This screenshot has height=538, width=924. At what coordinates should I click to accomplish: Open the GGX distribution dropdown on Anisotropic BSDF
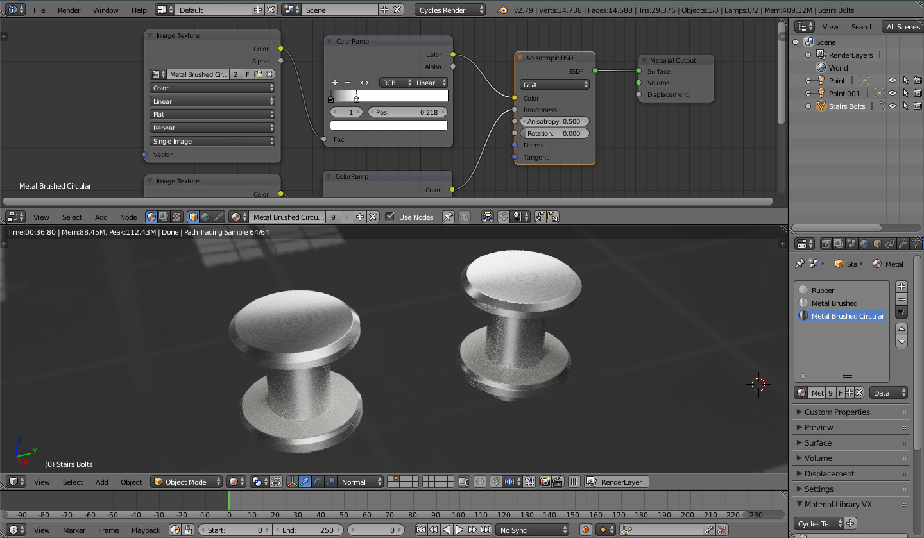tap(554, 84)
